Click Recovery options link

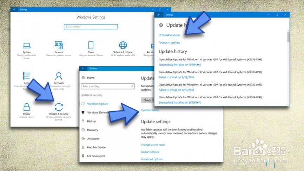(x=169, y=42)
